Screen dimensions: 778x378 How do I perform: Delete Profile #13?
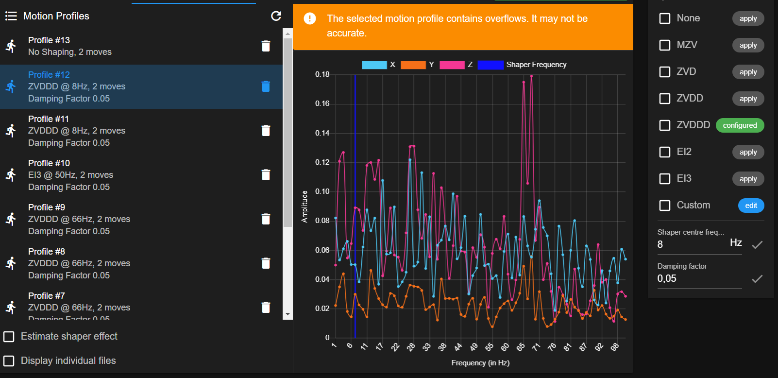tap(266, 46)
